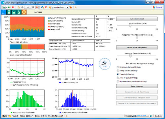Screen dimensions: 165x119
Task: Click the yellow Paused status icon
Action: point(10,116)
